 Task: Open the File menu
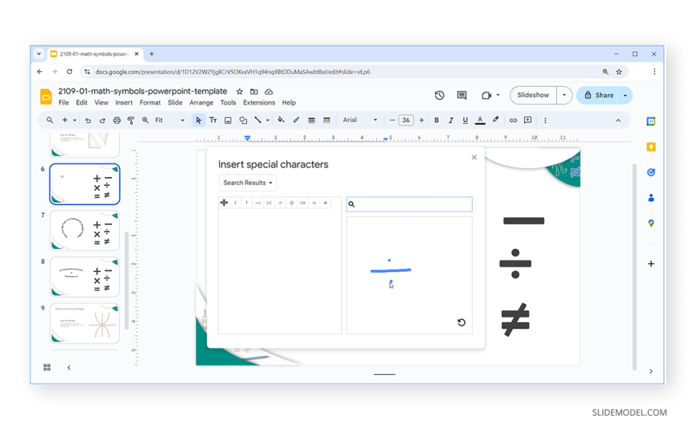(64, 103)
